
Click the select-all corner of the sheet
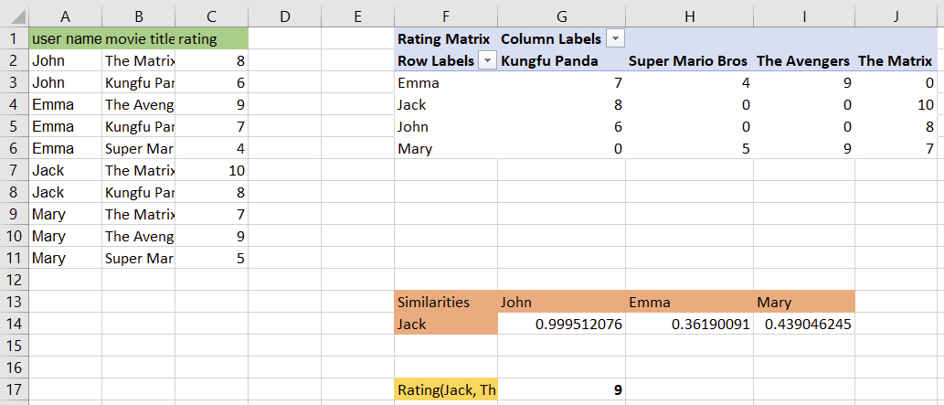point(14,15)
